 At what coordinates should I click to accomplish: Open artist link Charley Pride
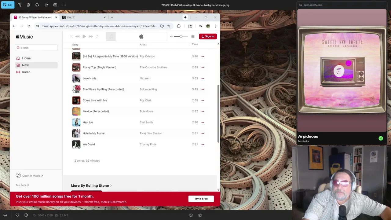click(x=148, y=144)
